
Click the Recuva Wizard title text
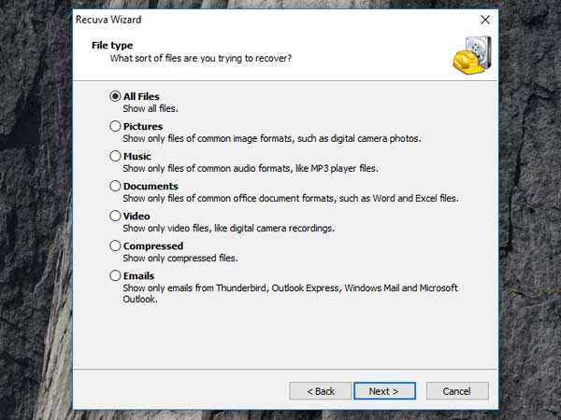click(108, 20)
